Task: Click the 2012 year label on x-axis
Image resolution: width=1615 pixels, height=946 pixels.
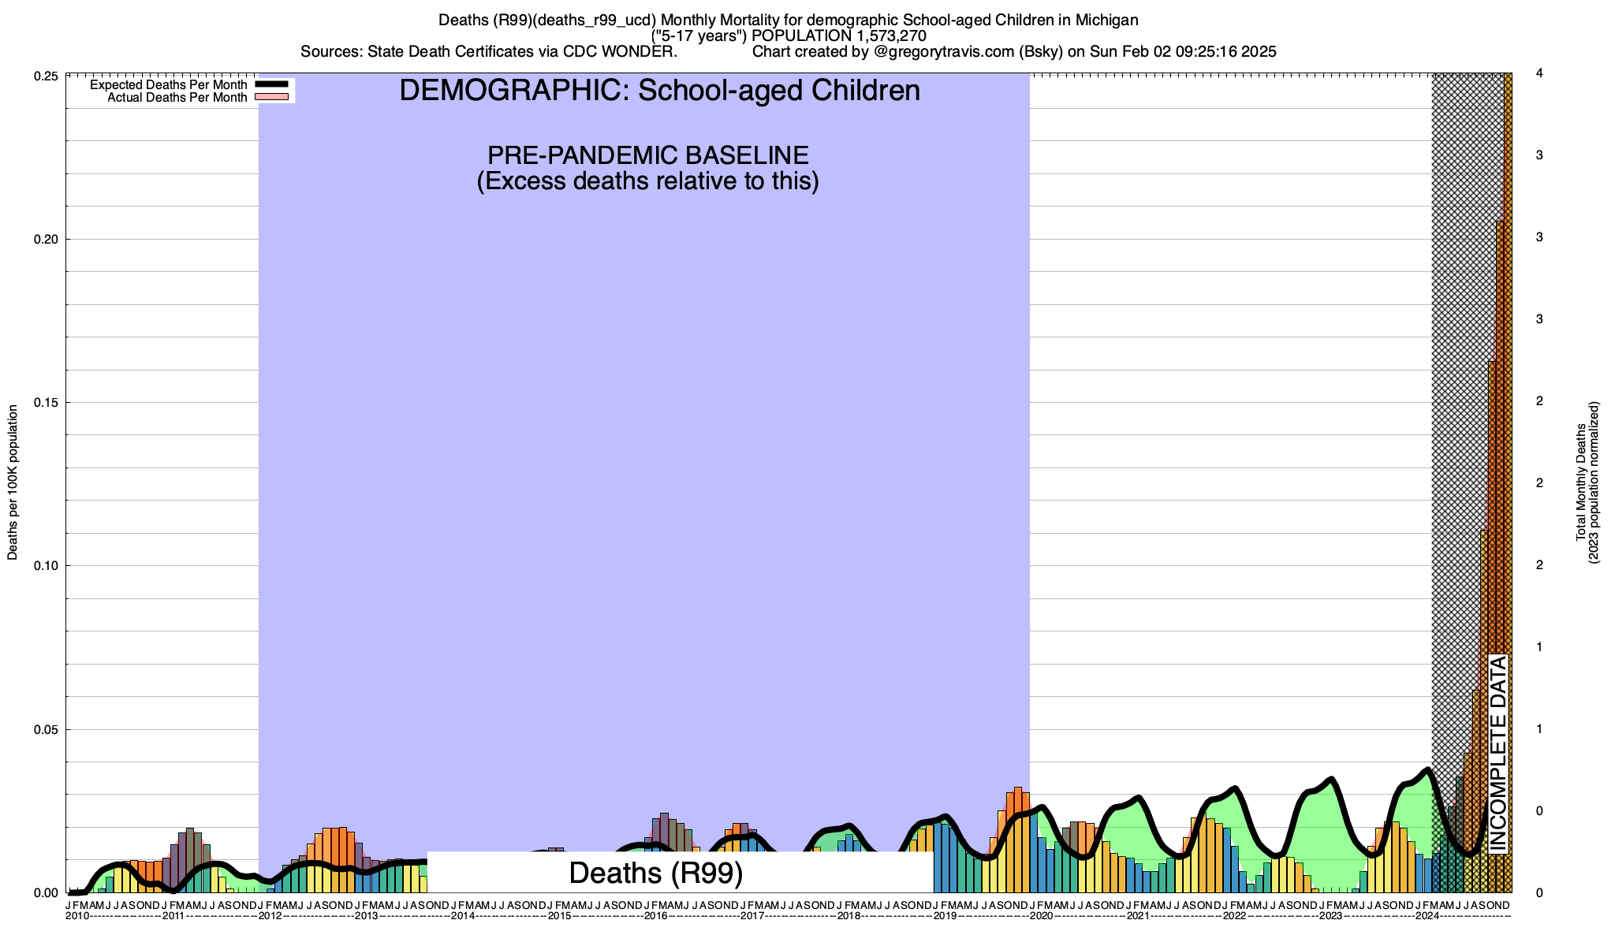Action: tap(270, 916)
